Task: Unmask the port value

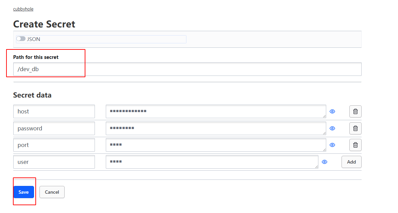Action: [x=332, y=145]
